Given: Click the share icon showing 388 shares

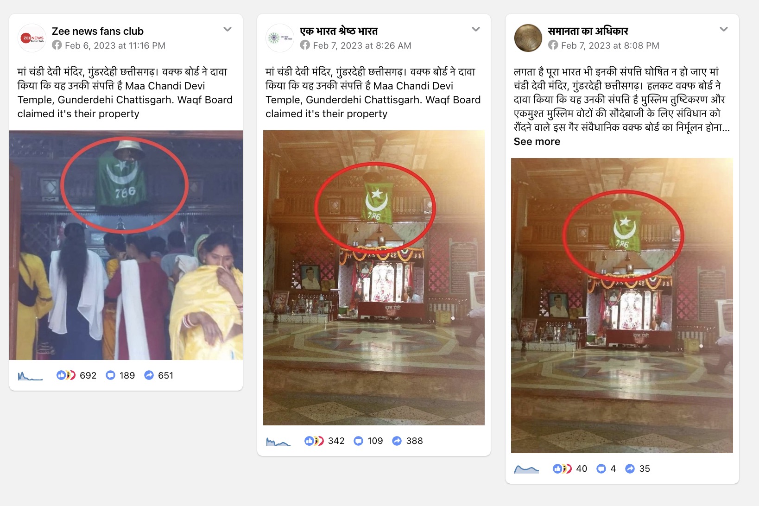Looking at the screenshot, I should click(397, 441).
